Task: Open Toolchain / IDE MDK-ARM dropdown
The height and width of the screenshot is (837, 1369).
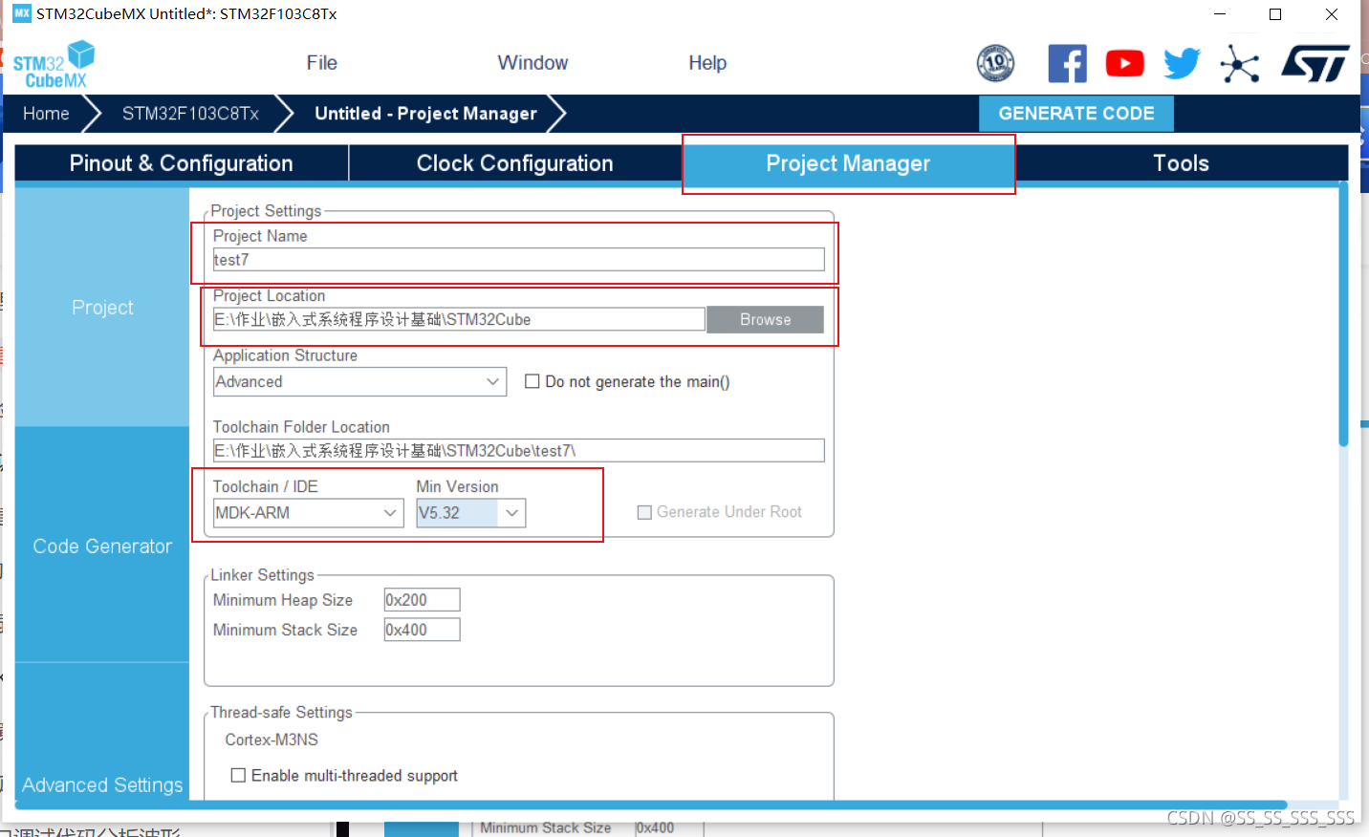Action: (x=308, y=513)
